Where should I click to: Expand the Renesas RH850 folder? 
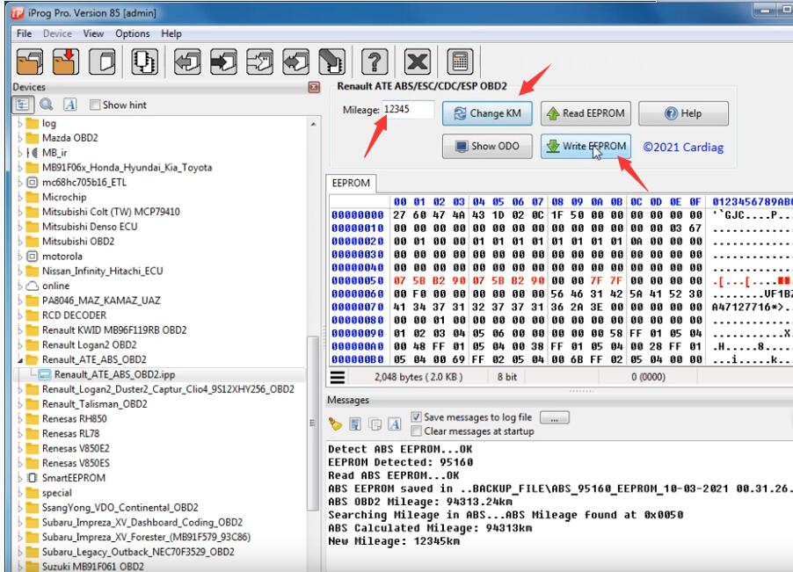coord(20,419)
